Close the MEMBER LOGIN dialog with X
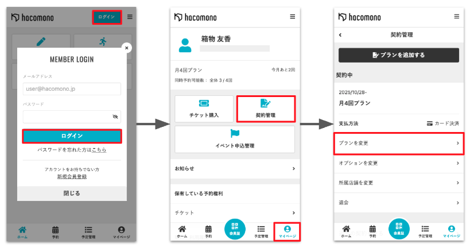Viewport: 470px width, 248px height. click(x=127, y=48)
